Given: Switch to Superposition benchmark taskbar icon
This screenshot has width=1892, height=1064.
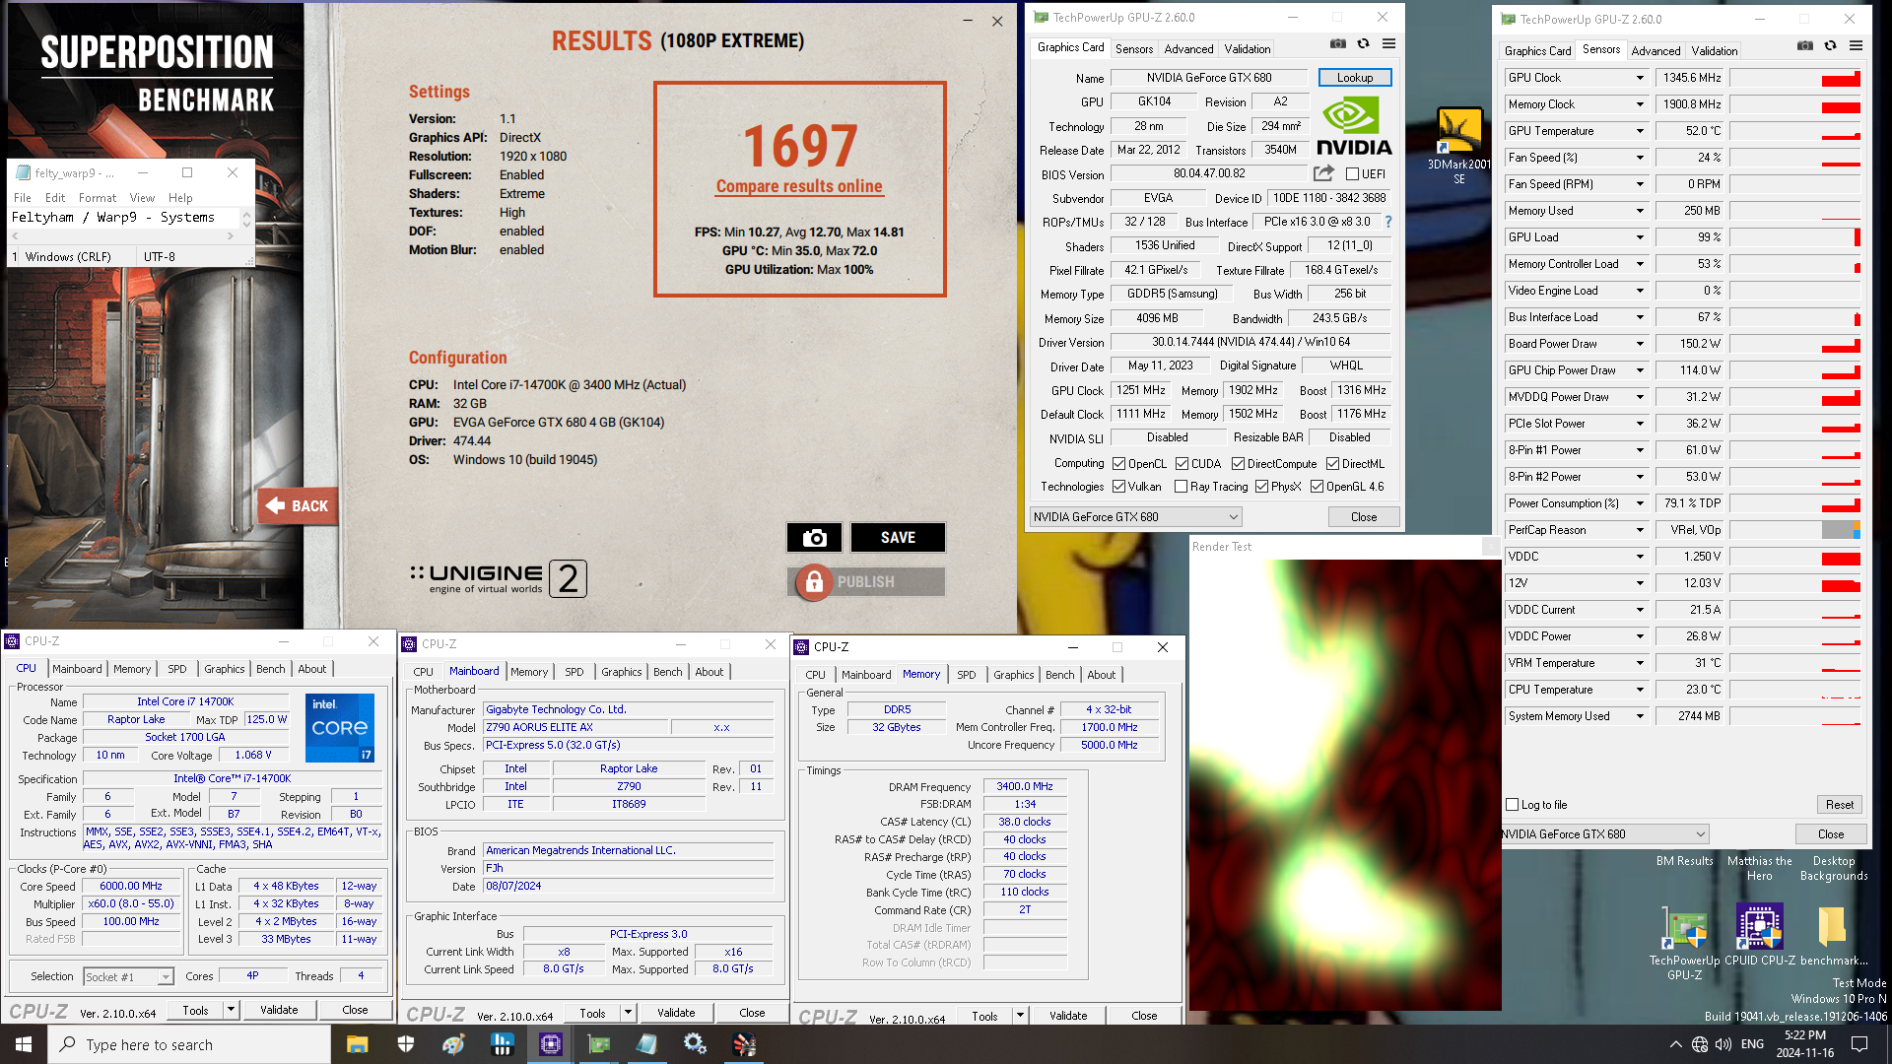Looking at the screenshot, I should [744, 1044].
